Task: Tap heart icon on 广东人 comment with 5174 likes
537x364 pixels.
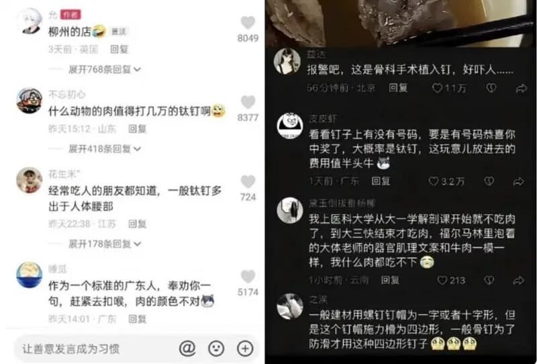Action: pos(248,277)
